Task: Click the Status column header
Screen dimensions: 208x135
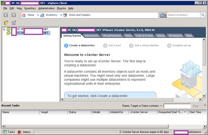Action: pyautogui.click(x=79, y=112)
